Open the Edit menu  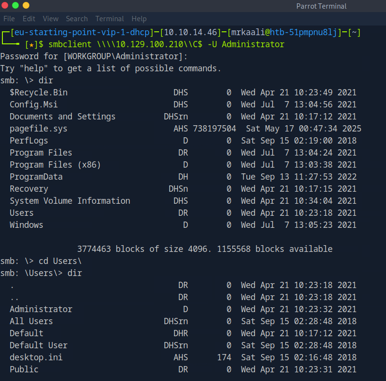point(29,19)
